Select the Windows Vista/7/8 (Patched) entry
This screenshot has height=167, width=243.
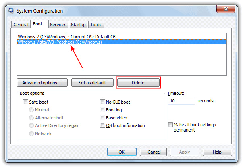click(60, 42)
